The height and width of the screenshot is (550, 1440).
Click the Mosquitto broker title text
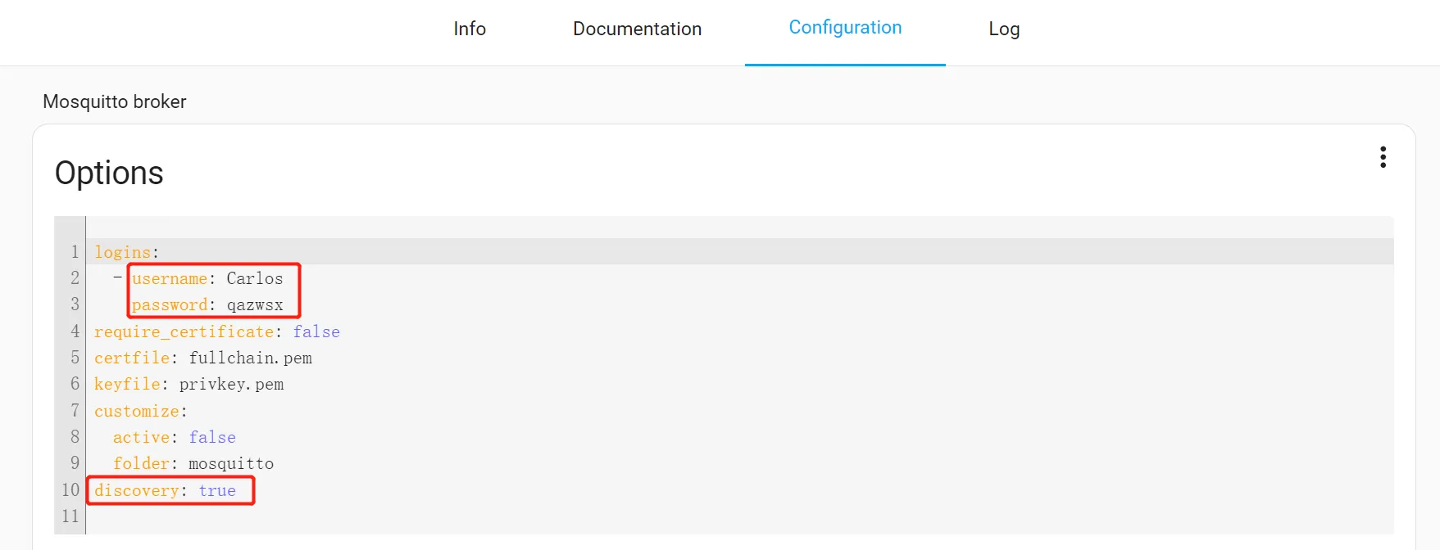(x=115, y=101)
